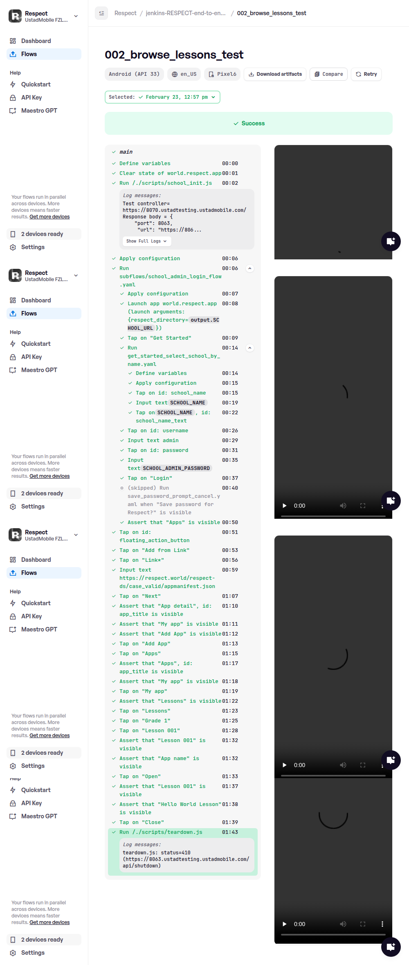
Task: Collapse the sidebar using the top toggle icon
Action: click(101, 13)
